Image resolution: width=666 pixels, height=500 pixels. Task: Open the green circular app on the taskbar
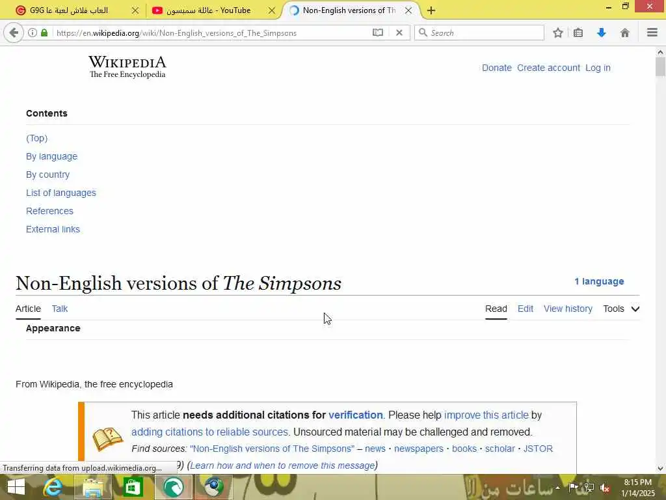point(174,487)
